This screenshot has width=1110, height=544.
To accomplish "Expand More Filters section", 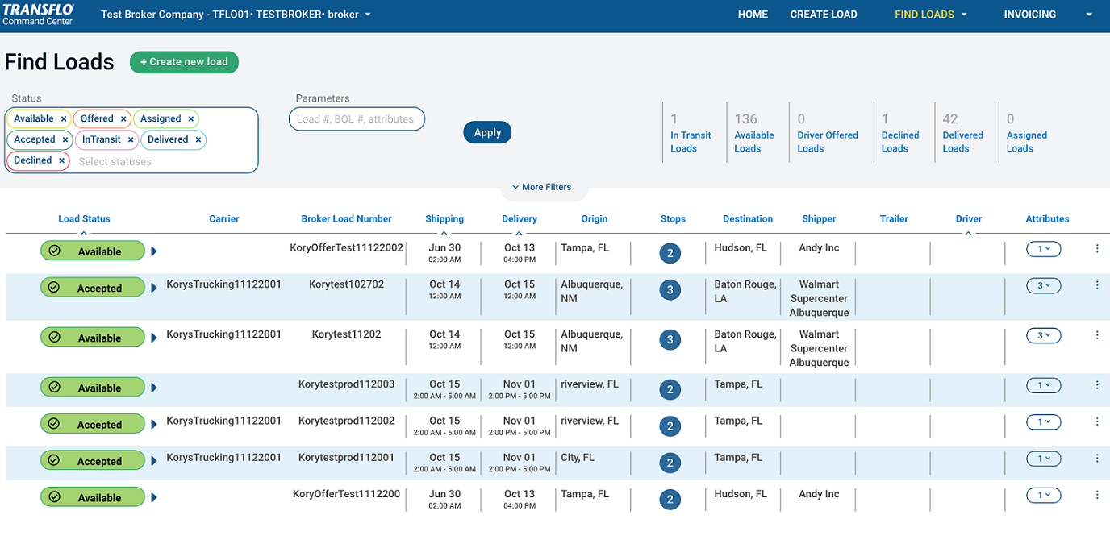I will click(x=541, y=187).
